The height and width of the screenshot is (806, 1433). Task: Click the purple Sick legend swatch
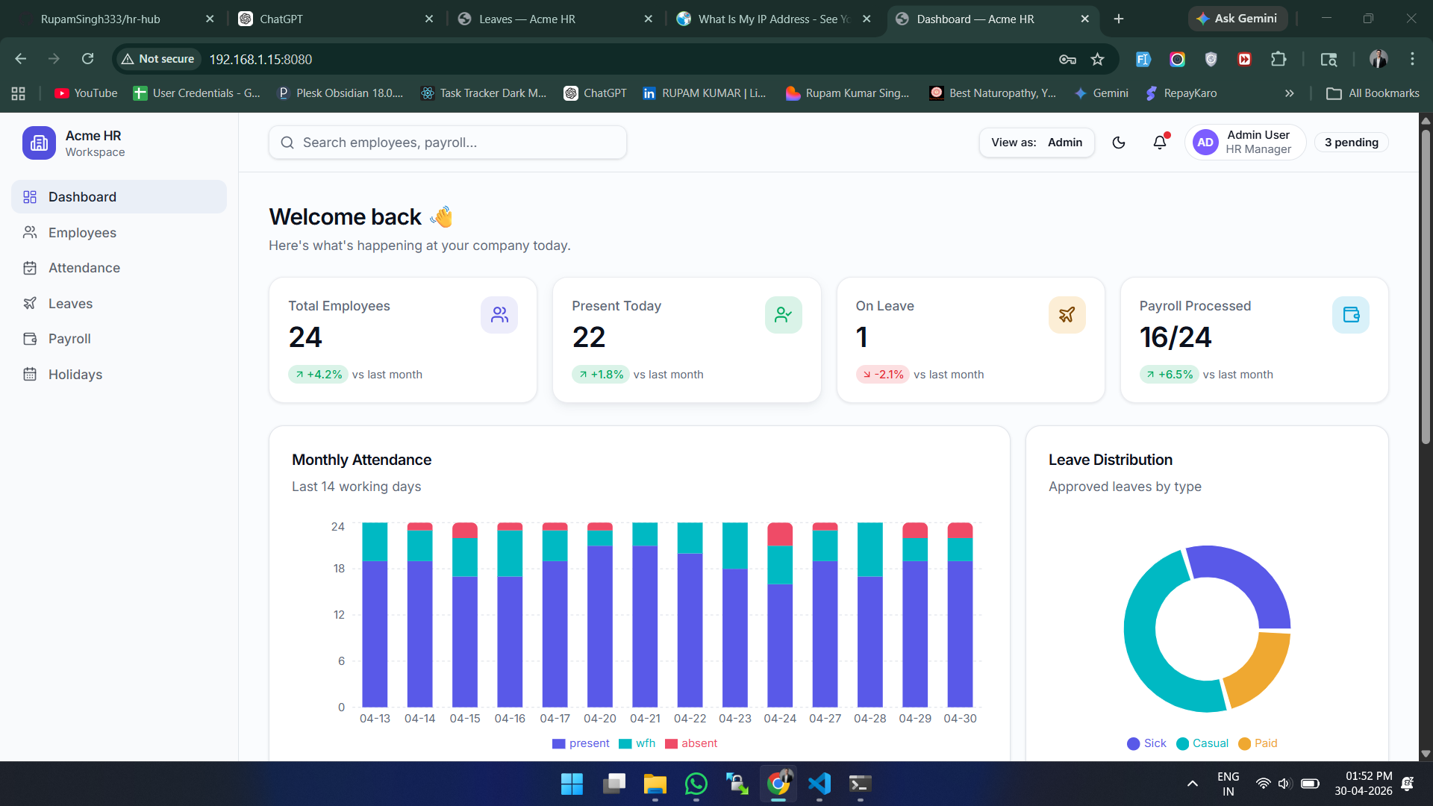tap(1133, 743)
